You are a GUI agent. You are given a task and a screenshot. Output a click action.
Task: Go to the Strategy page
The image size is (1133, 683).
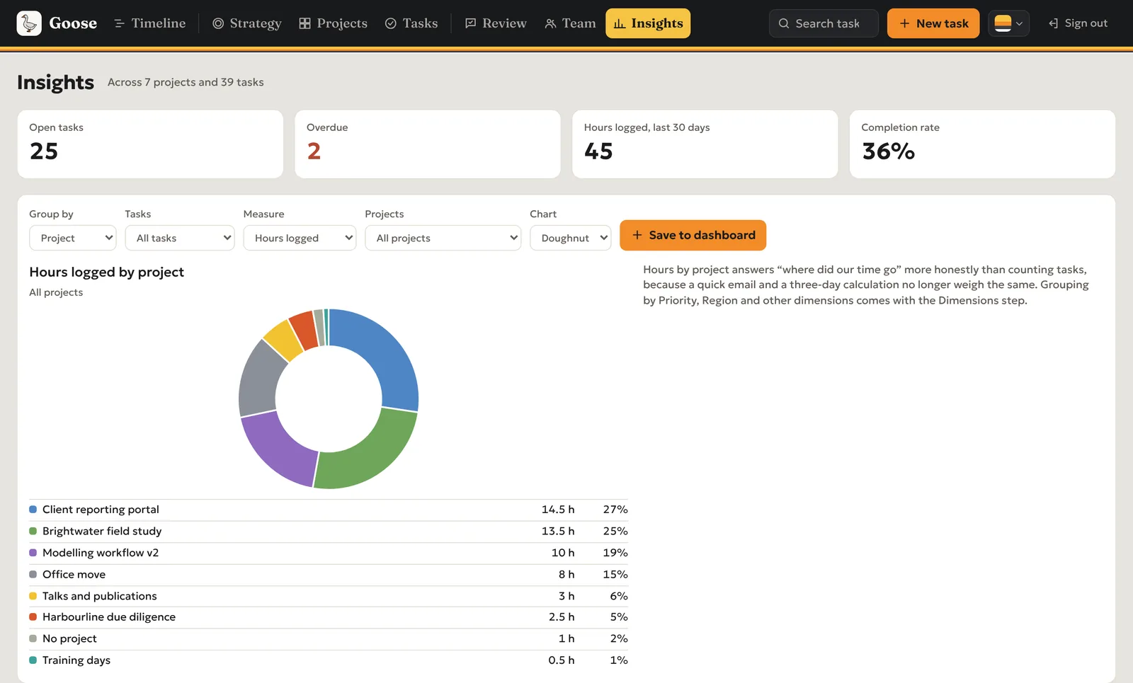click(x=247, y=23)
